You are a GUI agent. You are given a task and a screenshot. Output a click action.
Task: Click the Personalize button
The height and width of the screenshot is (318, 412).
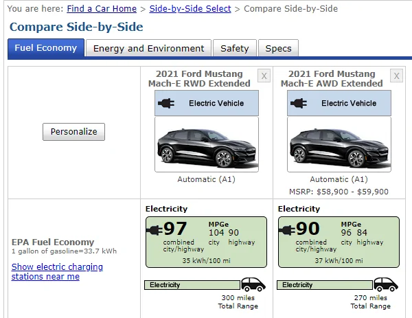click(74, 132)
